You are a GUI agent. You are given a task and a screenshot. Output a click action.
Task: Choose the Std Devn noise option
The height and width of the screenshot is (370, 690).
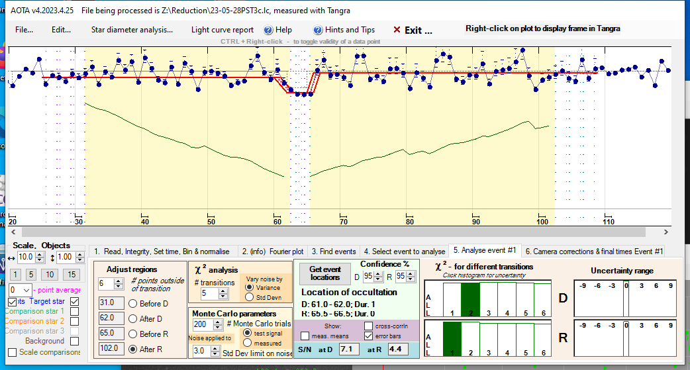(249, 297)
